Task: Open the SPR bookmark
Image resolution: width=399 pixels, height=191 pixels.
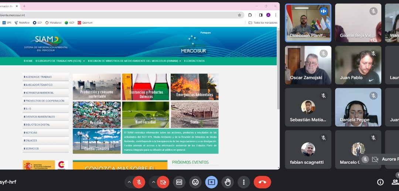Action: coord(7,22)
